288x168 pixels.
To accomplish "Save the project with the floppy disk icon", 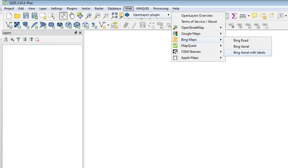I will [x=26, y=16].
